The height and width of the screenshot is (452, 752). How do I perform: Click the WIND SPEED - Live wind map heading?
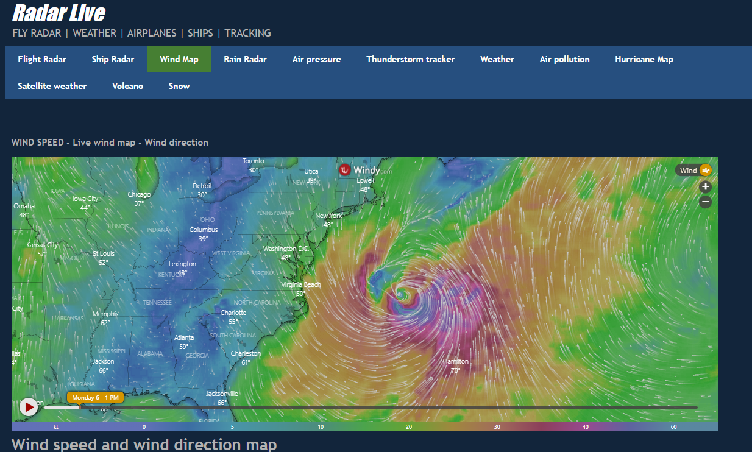pyautogui.click(x=110, y=143)
